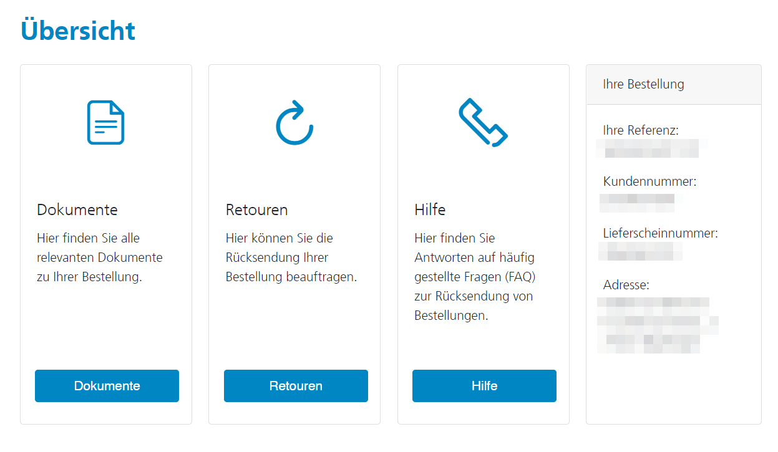This screenshot has width=778, height=452.
Task: Click the Ihre Referenz label
Action: (641, 130)
